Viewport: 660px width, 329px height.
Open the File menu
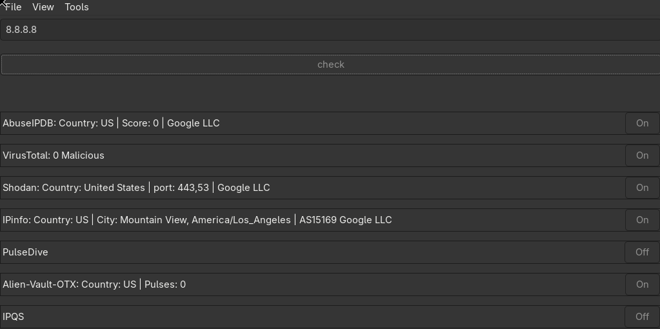coord(13,7)
